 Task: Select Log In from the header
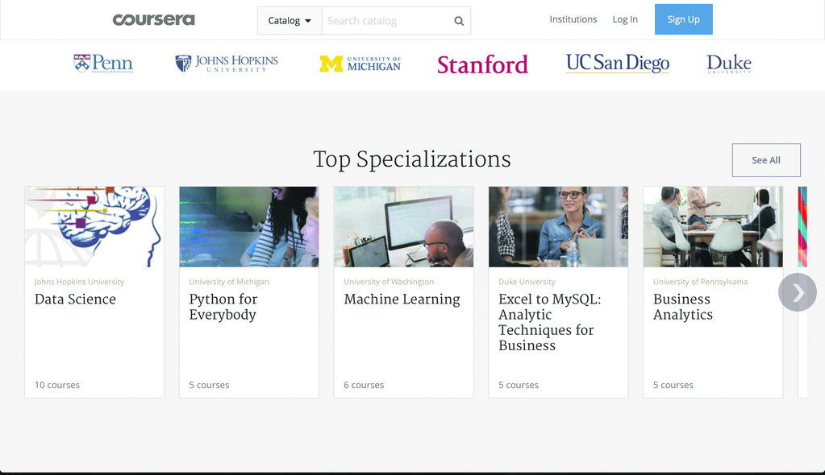pyautogui.click(x=624, y=19)
